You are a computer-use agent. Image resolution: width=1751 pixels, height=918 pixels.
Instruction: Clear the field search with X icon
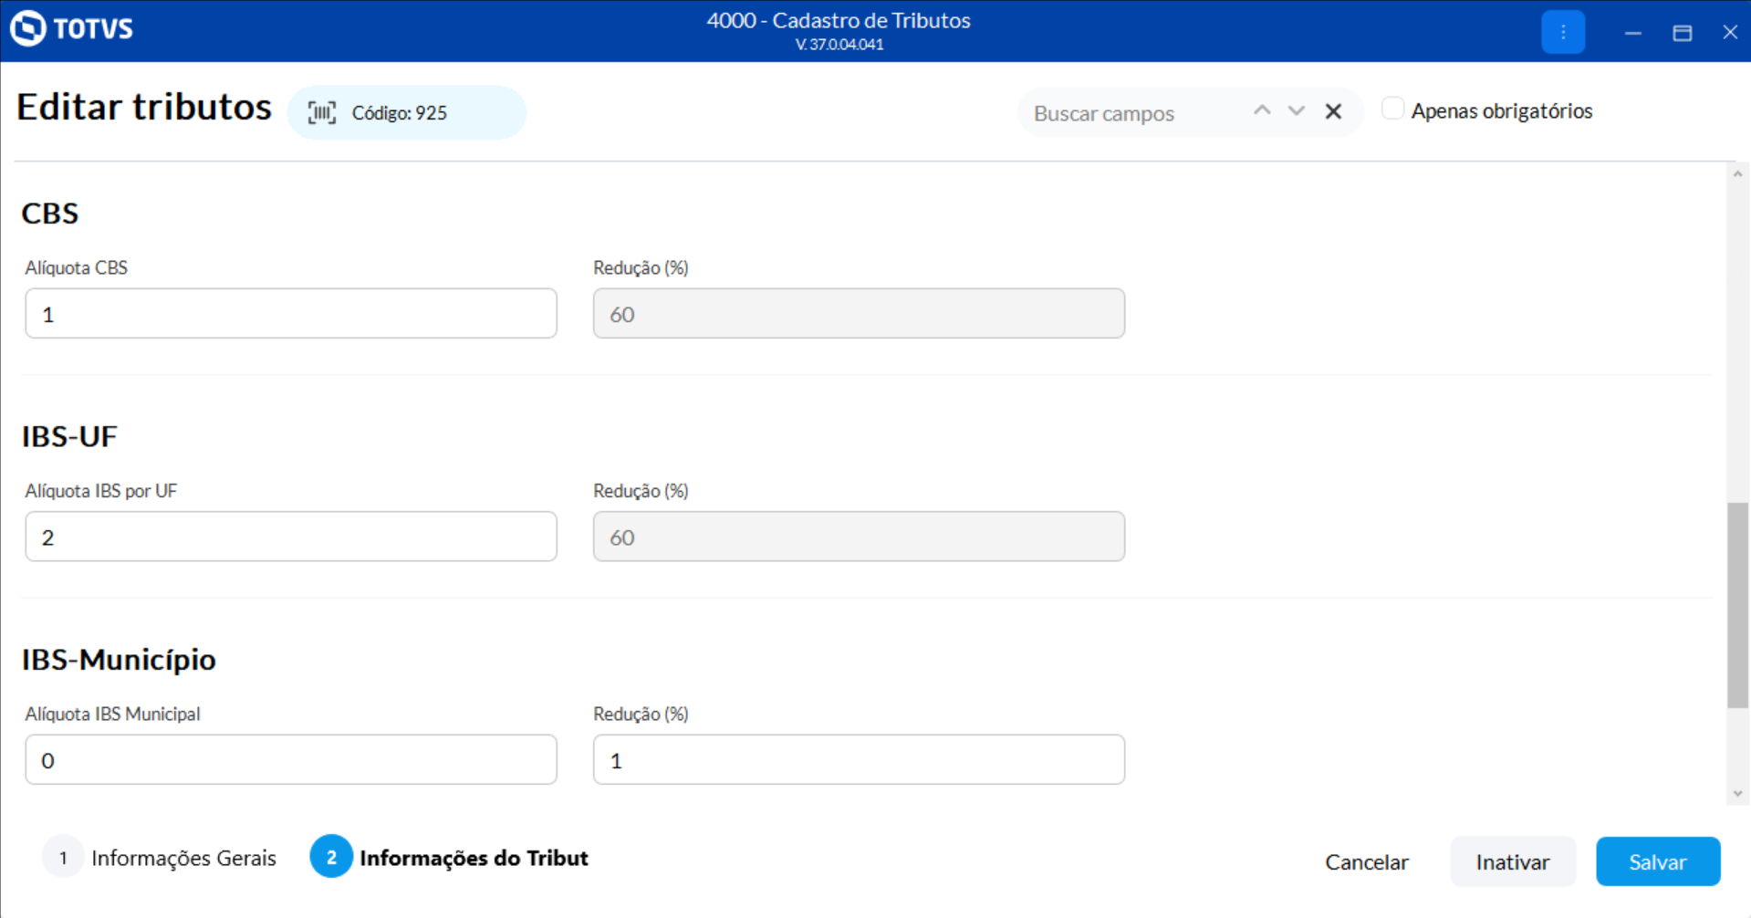tap(1333, 111)
